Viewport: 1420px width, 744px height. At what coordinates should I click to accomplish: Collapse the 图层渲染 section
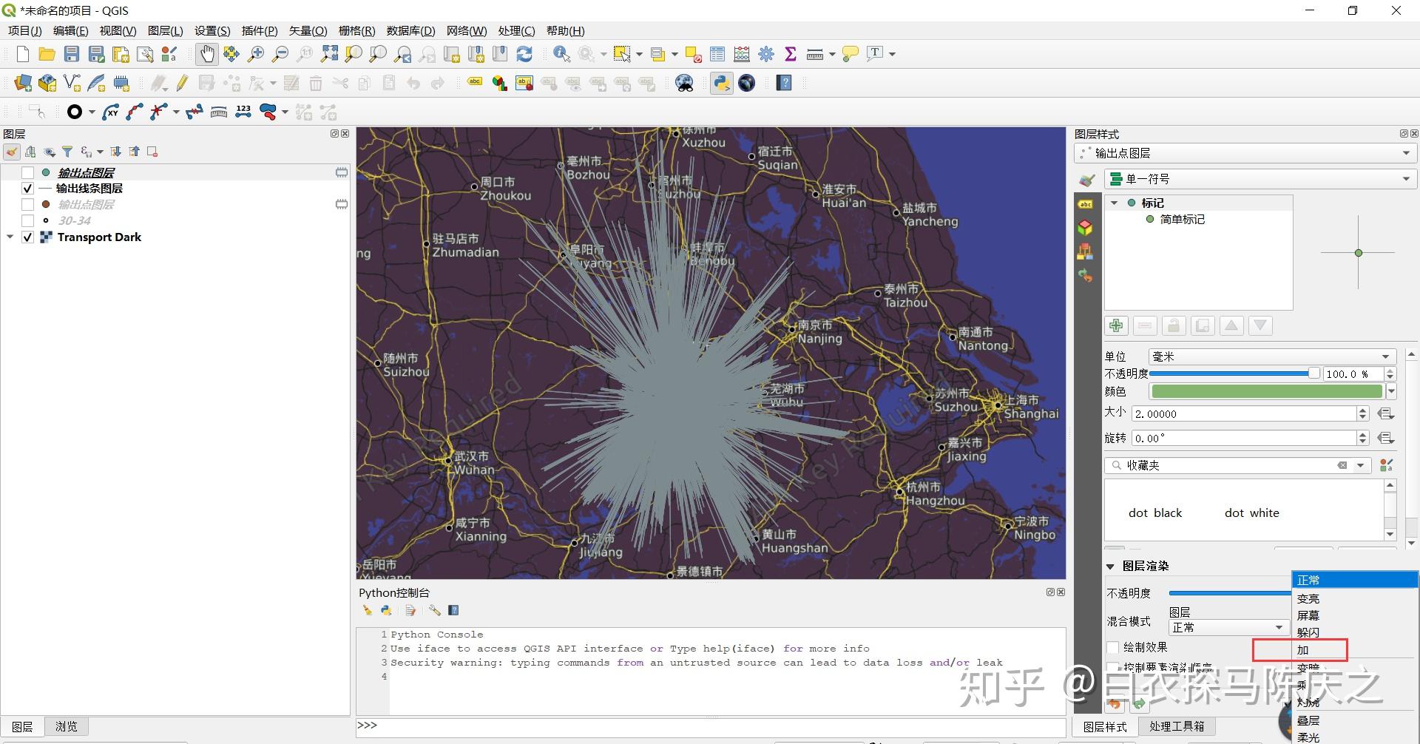click(x=1110, y=566)
